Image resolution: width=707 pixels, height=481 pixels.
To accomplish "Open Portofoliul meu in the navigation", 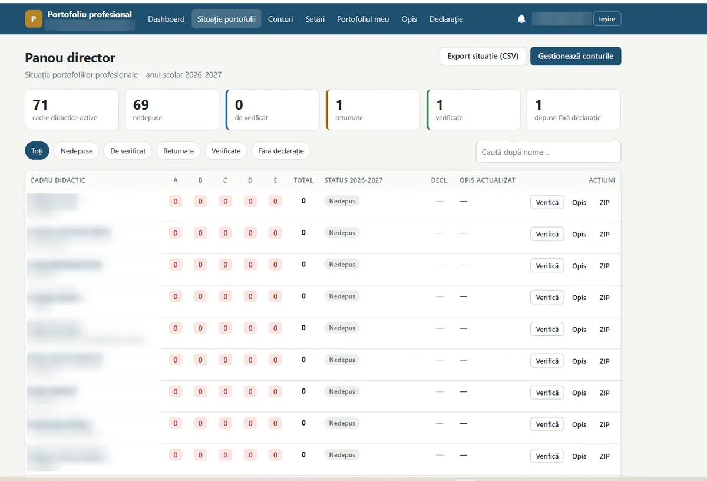I will tap(363, 19).
